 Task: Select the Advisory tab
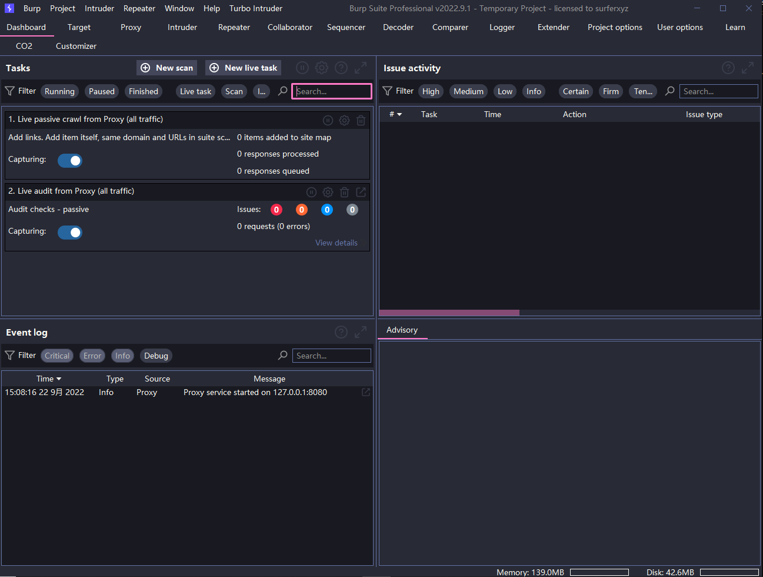pyautogui.click(x=402, y=330)
